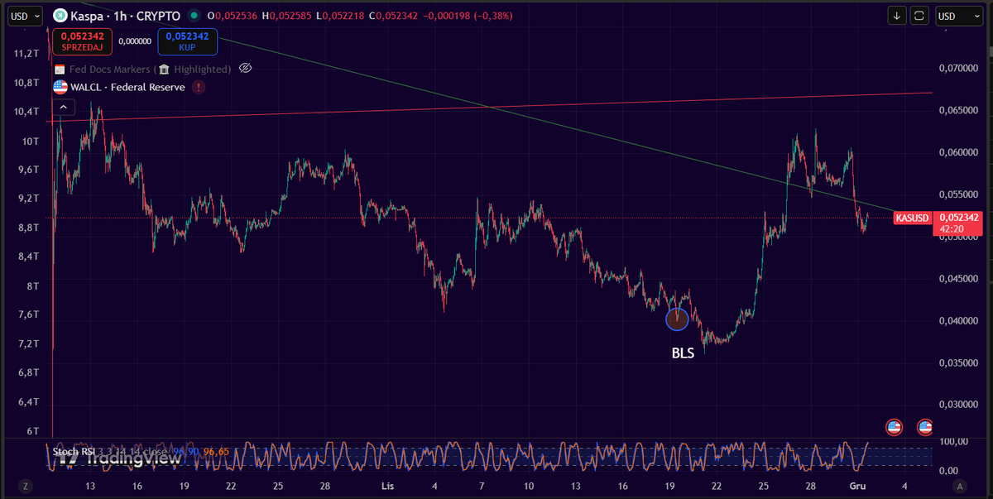The image size is (993, 499).
Task: Click the A auto-scale button bottom right
Action: [x=959, y=486]
